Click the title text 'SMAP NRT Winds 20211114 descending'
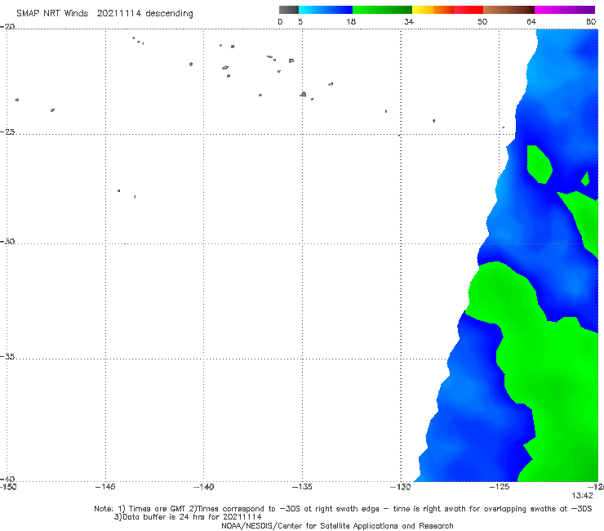The width and height of the screenshot is (604, 531). point(104,13)
